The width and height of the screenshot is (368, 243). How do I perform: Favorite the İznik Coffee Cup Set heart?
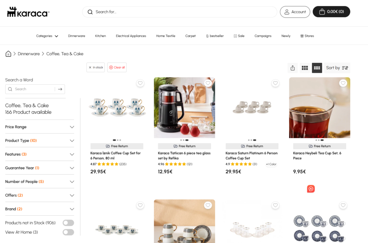(x=140, y=83)
